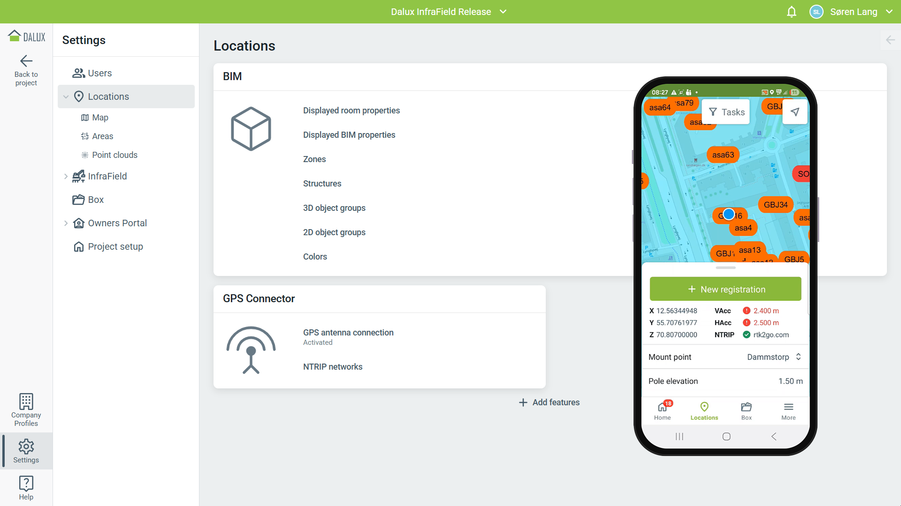
Task: Tap the Home tab on phone
Action: (x=663, y=411)
